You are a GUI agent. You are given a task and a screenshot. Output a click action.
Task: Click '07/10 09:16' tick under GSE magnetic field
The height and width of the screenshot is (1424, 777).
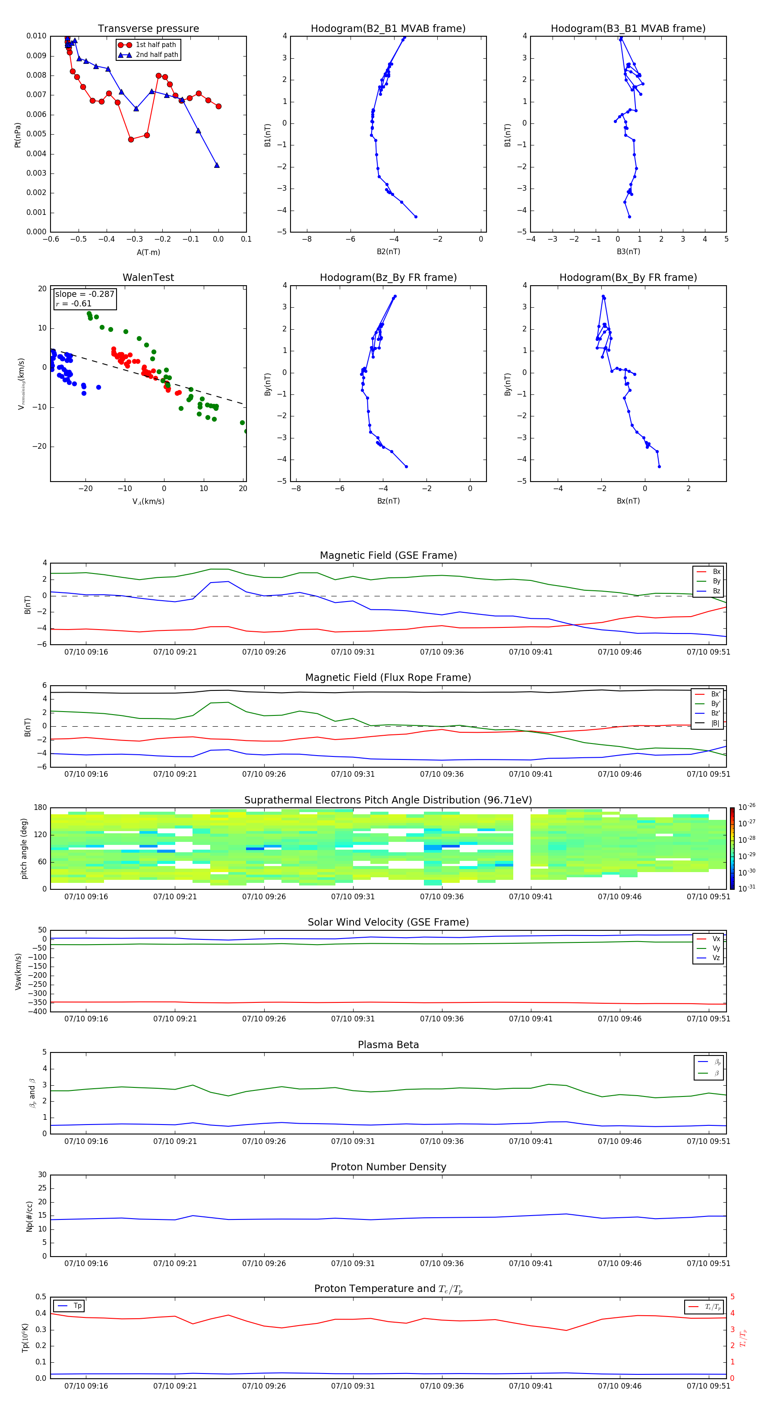point(86,652)
